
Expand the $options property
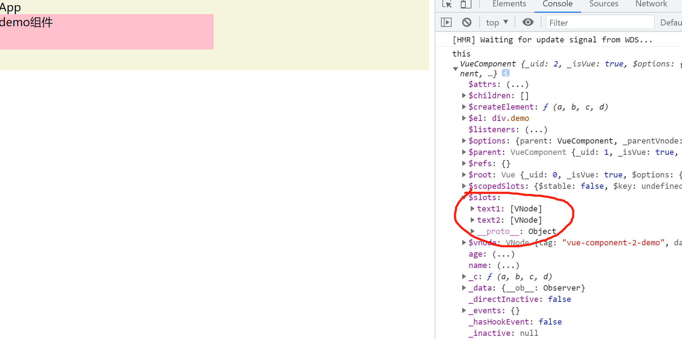[x=464, y=141]
